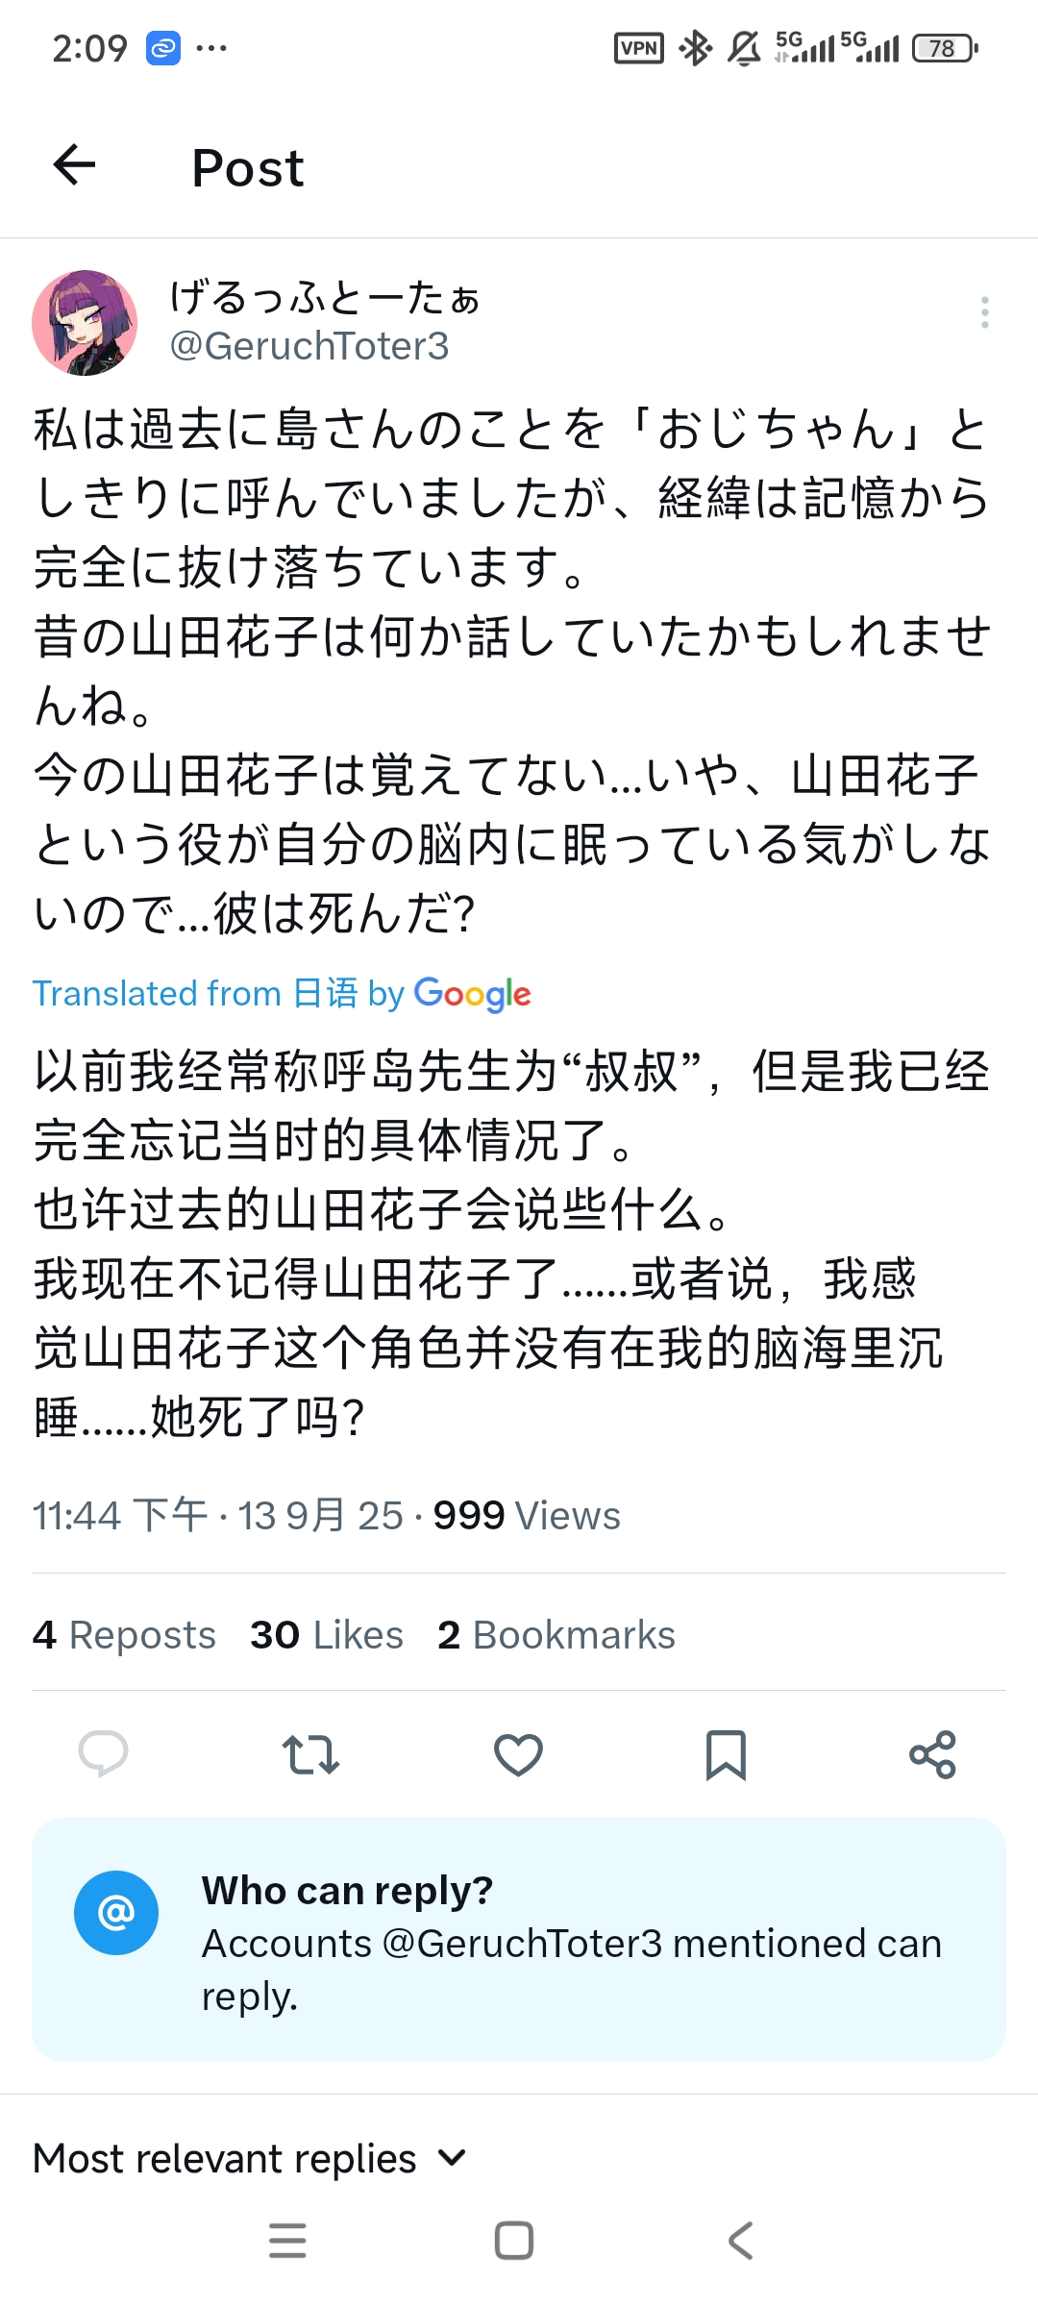The height and width of the screenshot is (2307, 1038).
Task: Tap the back arrow
Action: click(74, 165)
